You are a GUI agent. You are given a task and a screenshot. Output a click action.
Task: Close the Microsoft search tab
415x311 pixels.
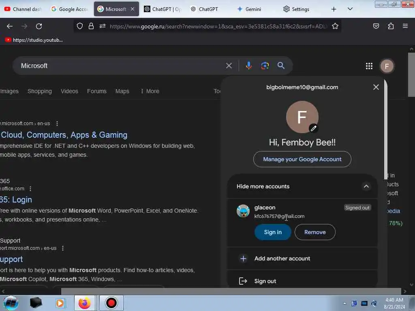point(133,9)
